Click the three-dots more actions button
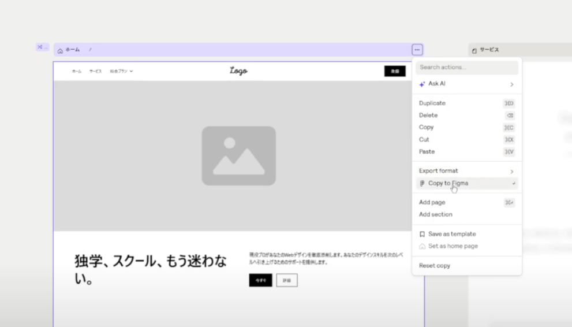This screenshot has height=327, width=572. [x=417, y=50]
